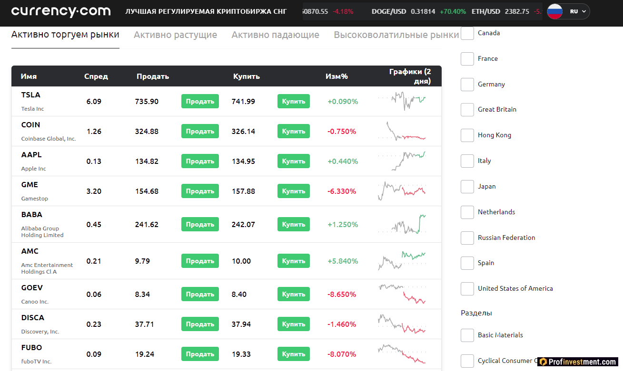Check the Japan country filter
The height and width of the screenshot is (371, 623).
(467, 187)
